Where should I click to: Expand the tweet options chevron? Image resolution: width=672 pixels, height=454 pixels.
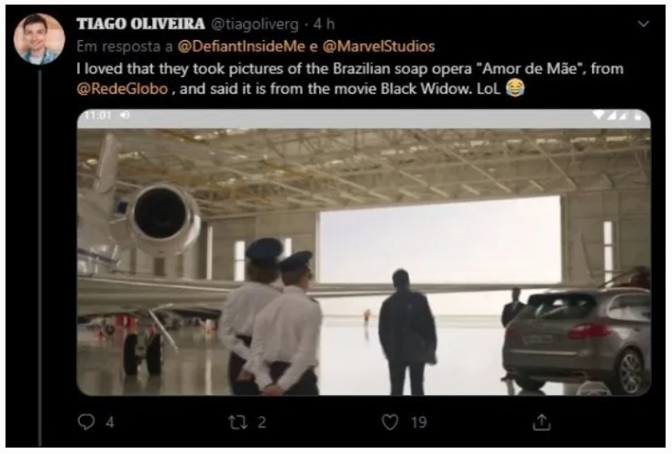(x=644, y=24)
